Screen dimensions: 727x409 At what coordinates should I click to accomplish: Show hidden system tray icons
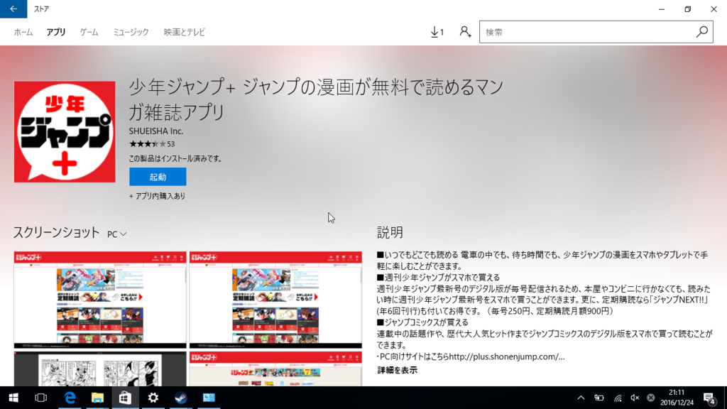tap(581, 398)
